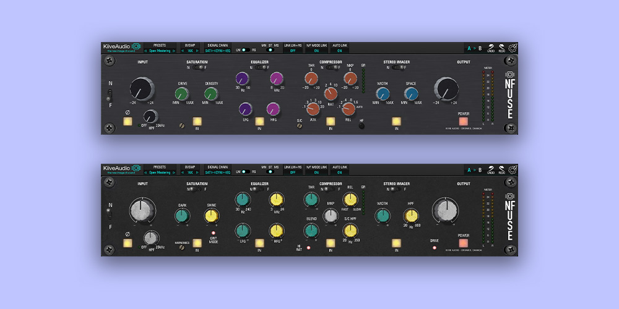
Task: Click AUTO LINK ON value in lower unit
Action: tap(339, 172)
